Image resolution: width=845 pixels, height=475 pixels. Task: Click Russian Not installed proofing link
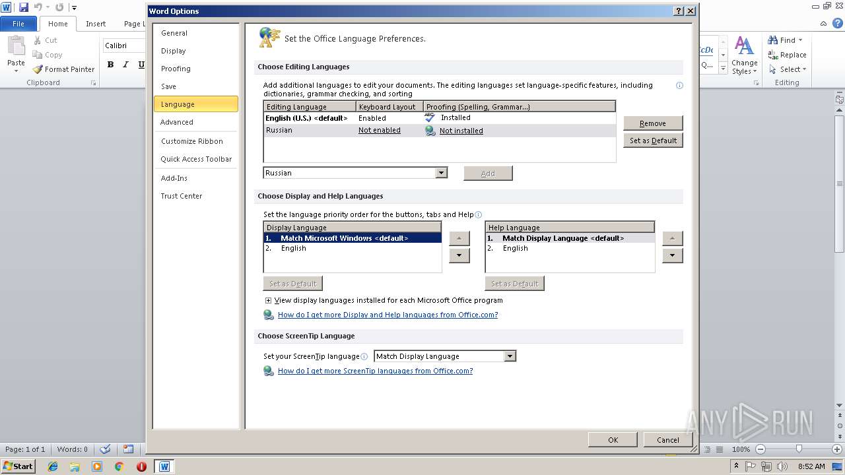click(x=461, y=131)
